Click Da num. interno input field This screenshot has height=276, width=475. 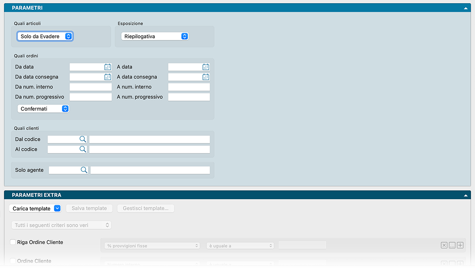[x=91, y=87]
